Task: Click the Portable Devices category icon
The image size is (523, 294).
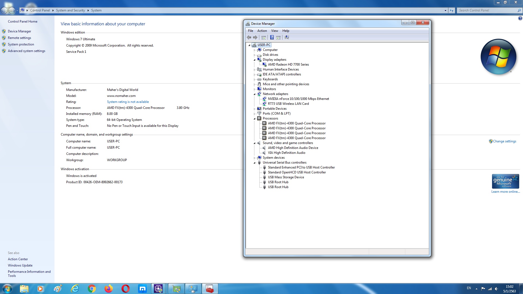Action: [259, 109]
